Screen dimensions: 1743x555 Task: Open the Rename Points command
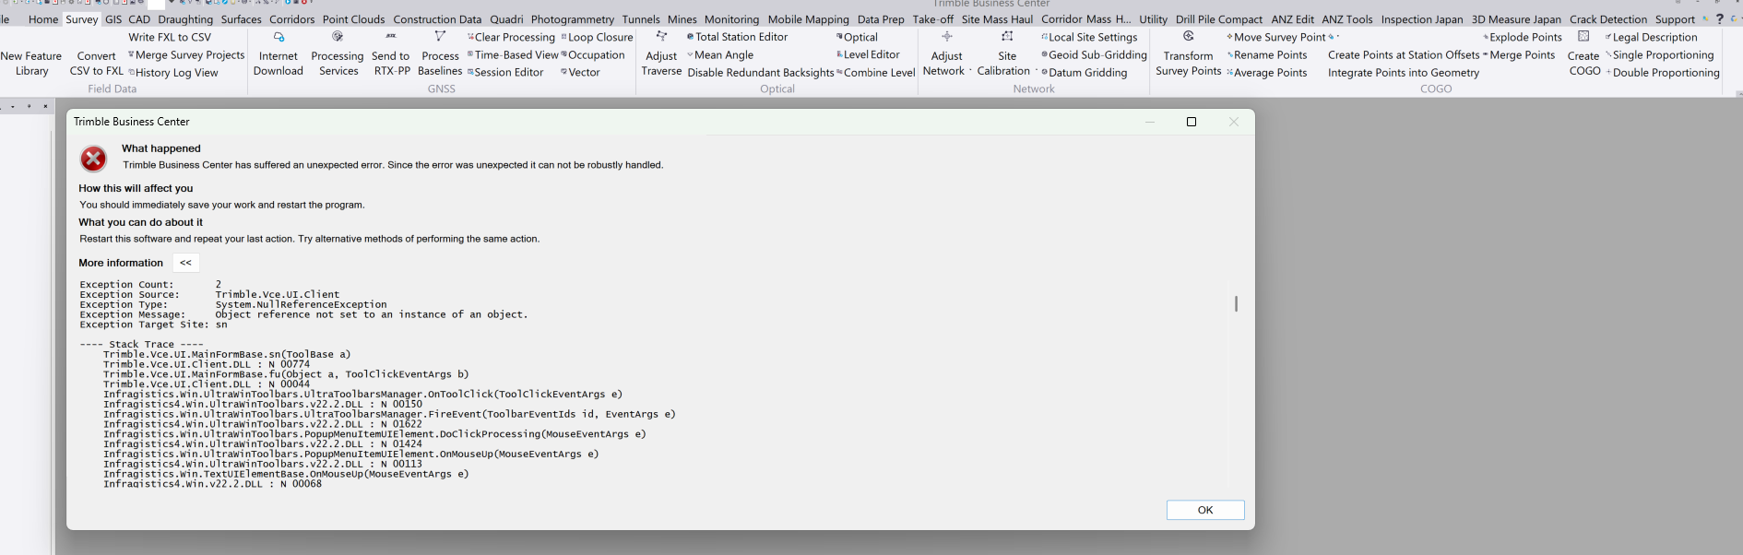click(x=1267, y=55)
